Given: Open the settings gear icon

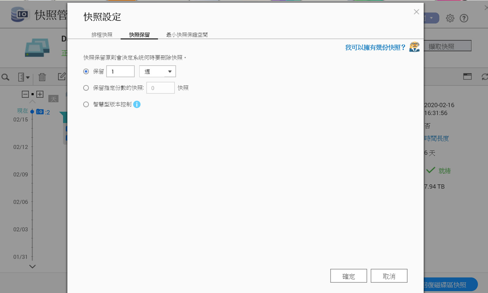Looking at the screenshot, I should click(x=450, y=18).
